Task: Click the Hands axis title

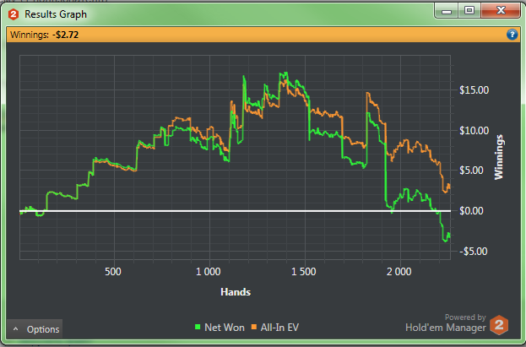Action: point(236,292)
